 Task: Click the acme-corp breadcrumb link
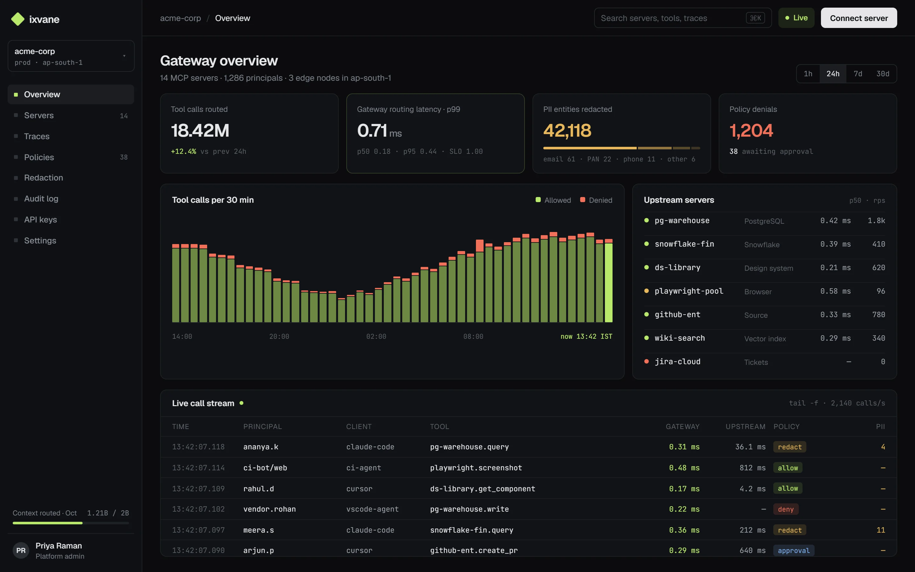(180, 18)
